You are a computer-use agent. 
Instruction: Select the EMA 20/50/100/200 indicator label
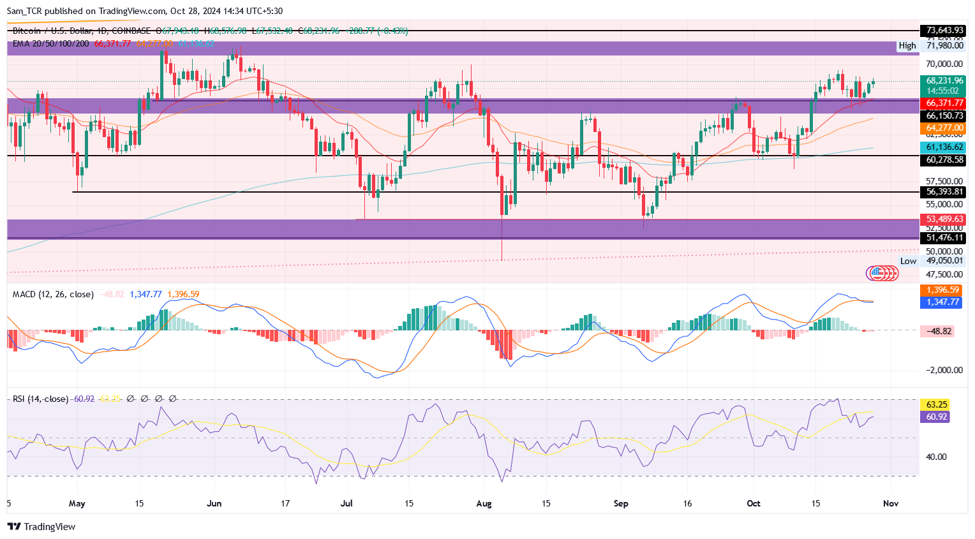[50, 43]
